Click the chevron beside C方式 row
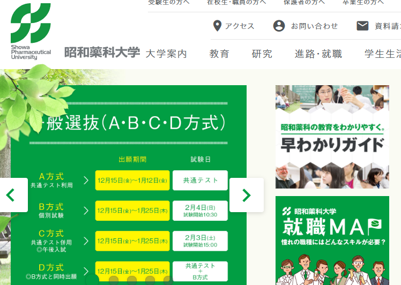401x285 pixels. [x=86, y=241]
